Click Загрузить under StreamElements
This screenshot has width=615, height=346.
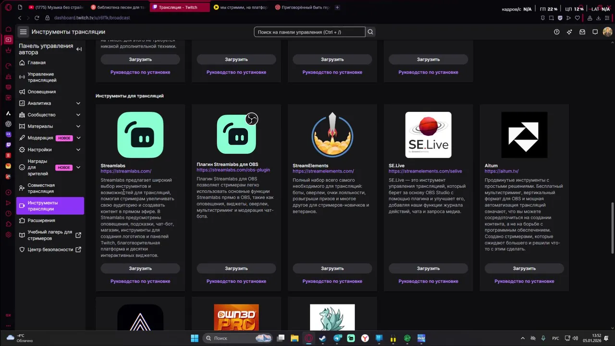[332, 269]
